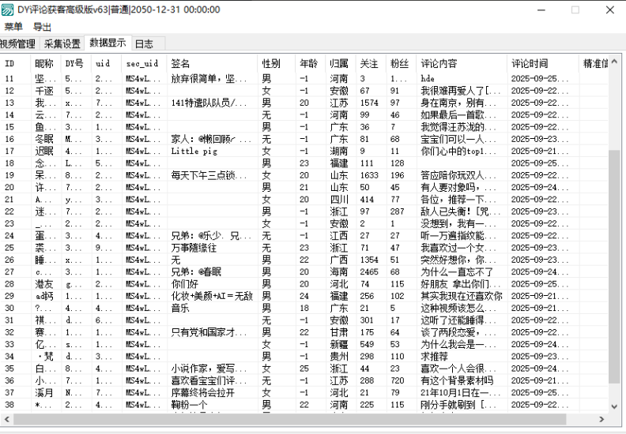The image size is (626, 434).
Task: Click the DY号 column header
Action: [x=74, y=63]
